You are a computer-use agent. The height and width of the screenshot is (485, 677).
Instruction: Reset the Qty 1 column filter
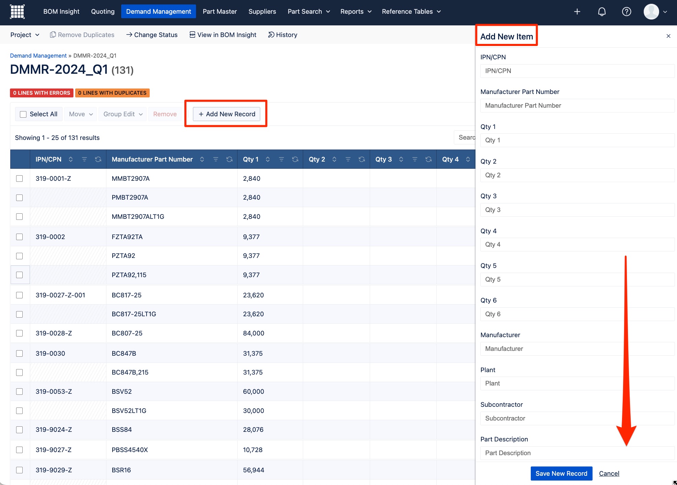295,159
